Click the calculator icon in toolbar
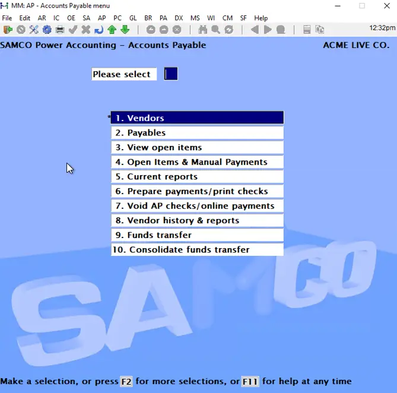 coord(307,30)
